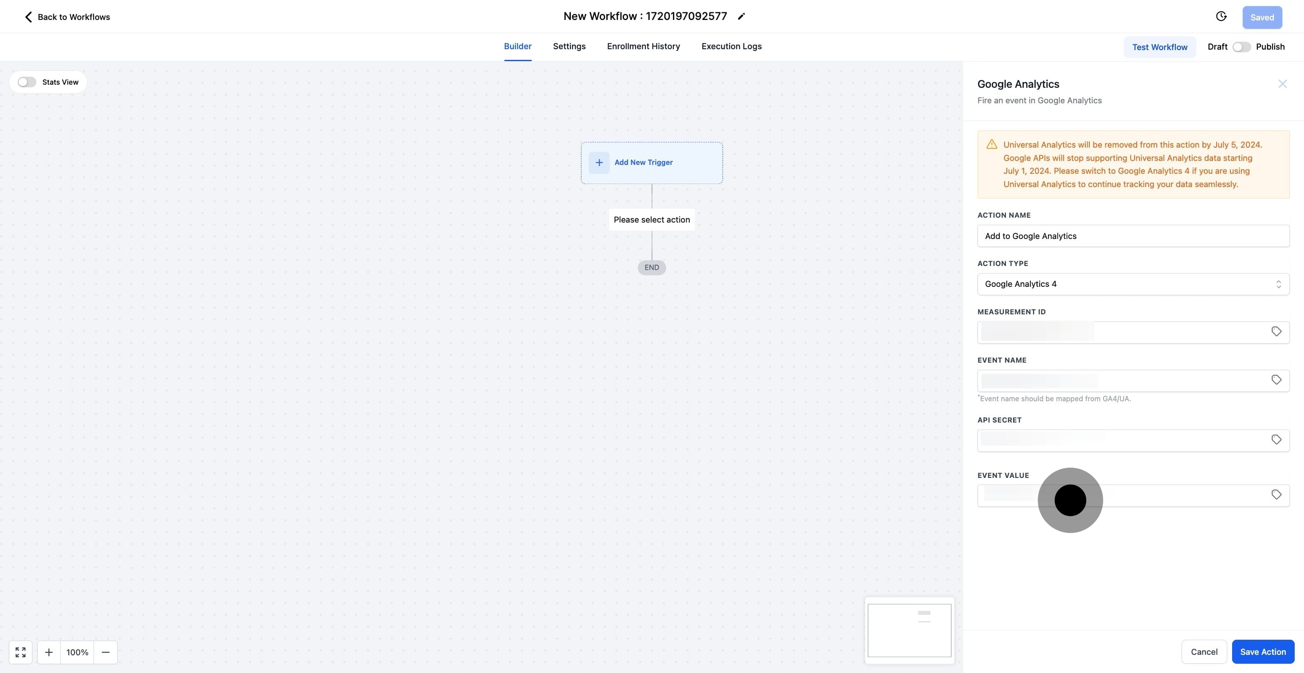
Task: Switch to the Builder tab
Action: [x=517, y=46]
